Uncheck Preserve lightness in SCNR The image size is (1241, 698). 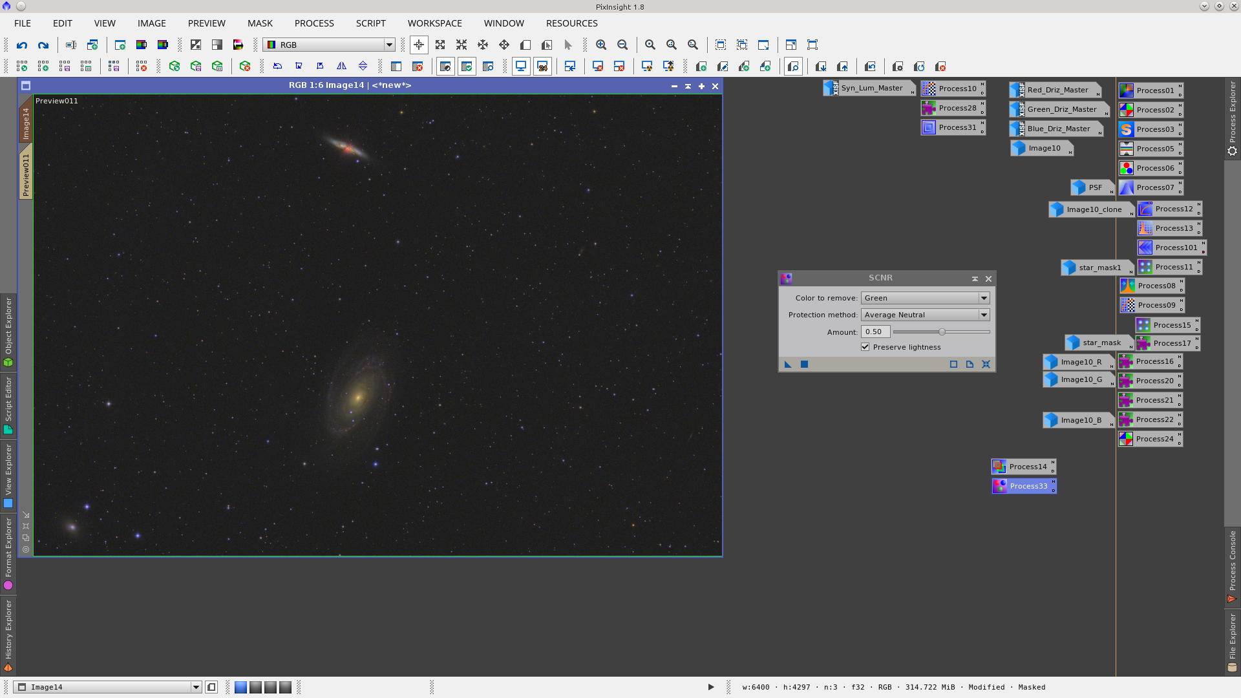pyautogui.click(x=865, y=347)
